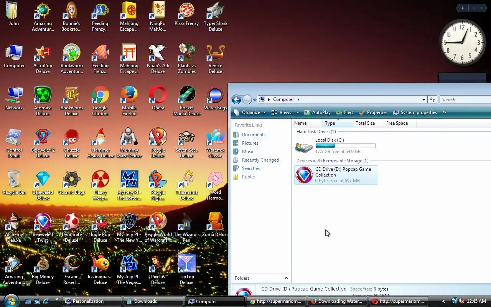491x307 pixels.
Task: Open Venice Deluxe desktop shortcut
Action: click(215, 58)
